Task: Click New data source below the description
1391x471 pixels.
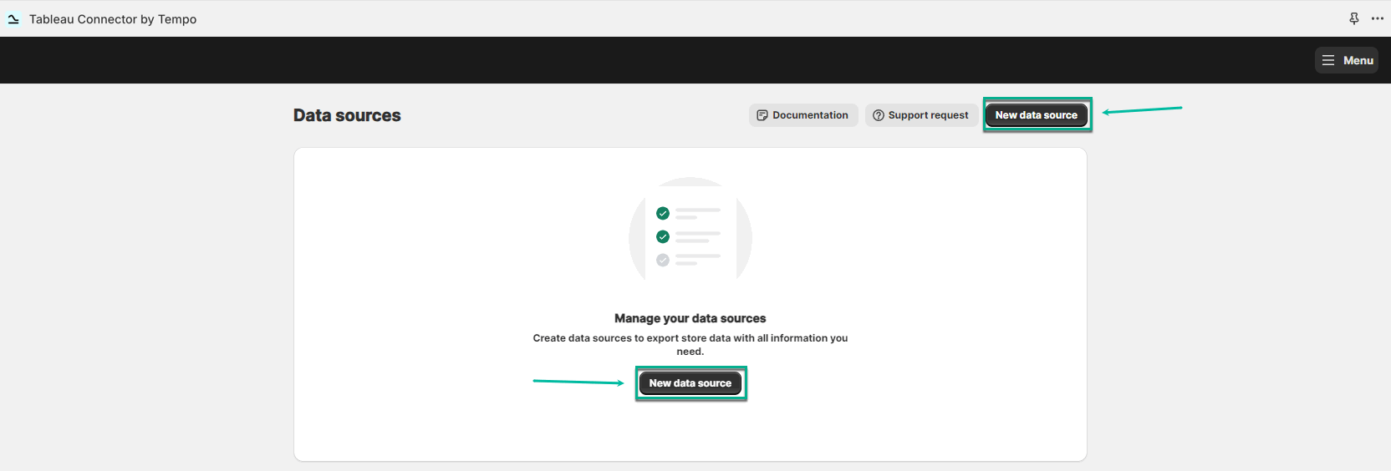Action: tap(690, 383)
